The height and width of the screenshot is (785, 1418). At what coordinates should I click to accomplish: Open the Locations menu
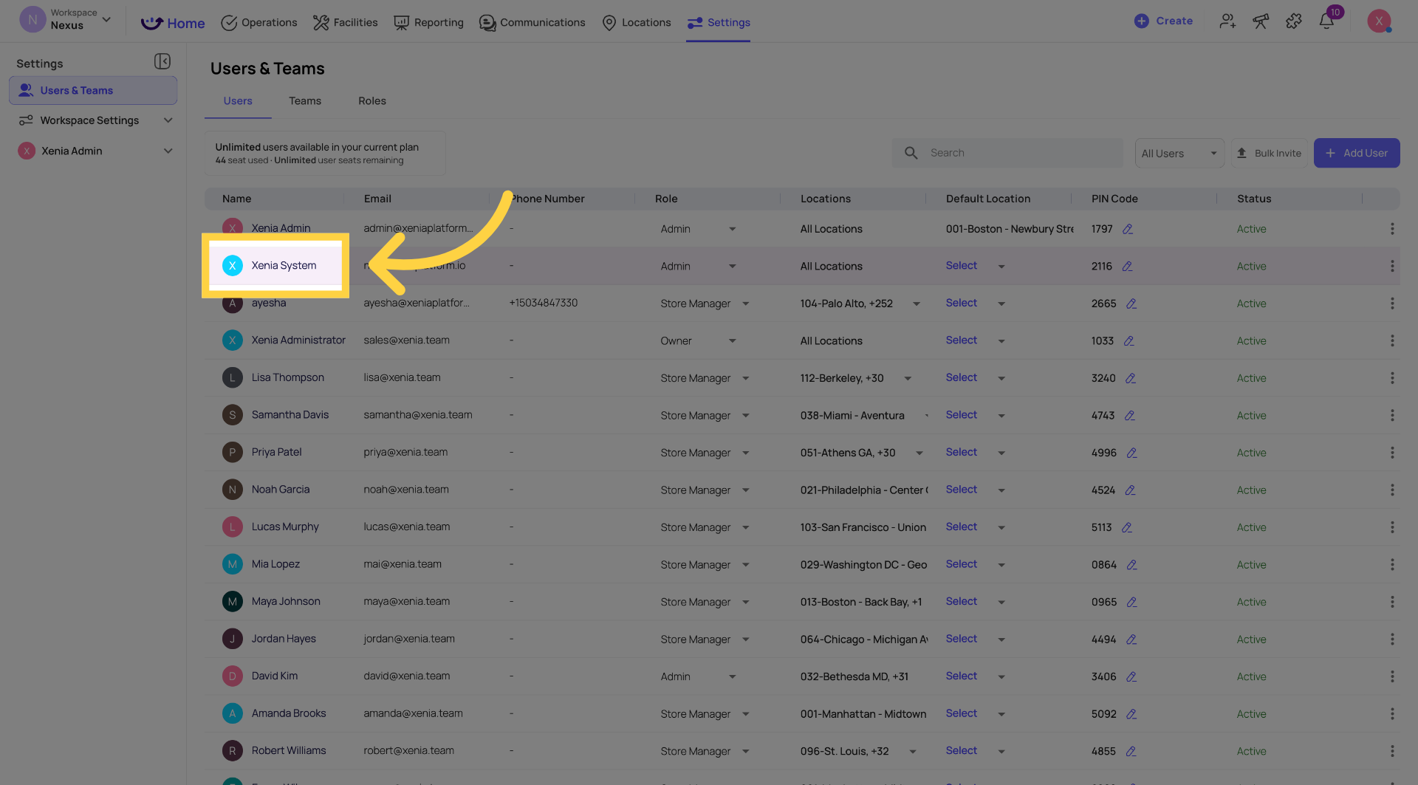(x=636, y=23)
